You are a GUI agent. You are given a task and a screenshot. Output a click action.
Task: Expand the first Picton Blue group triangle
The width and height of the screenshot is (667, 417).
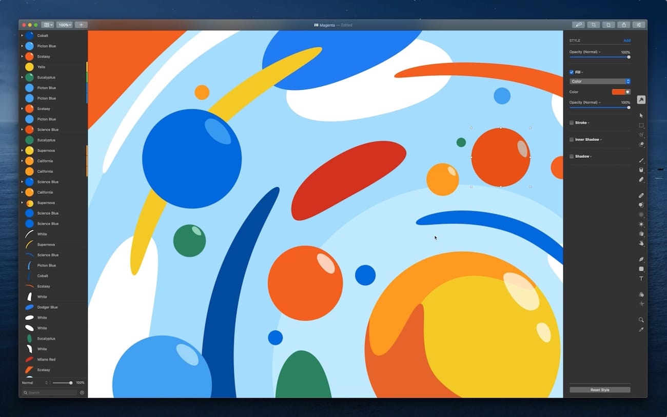[x=22, y=46]
